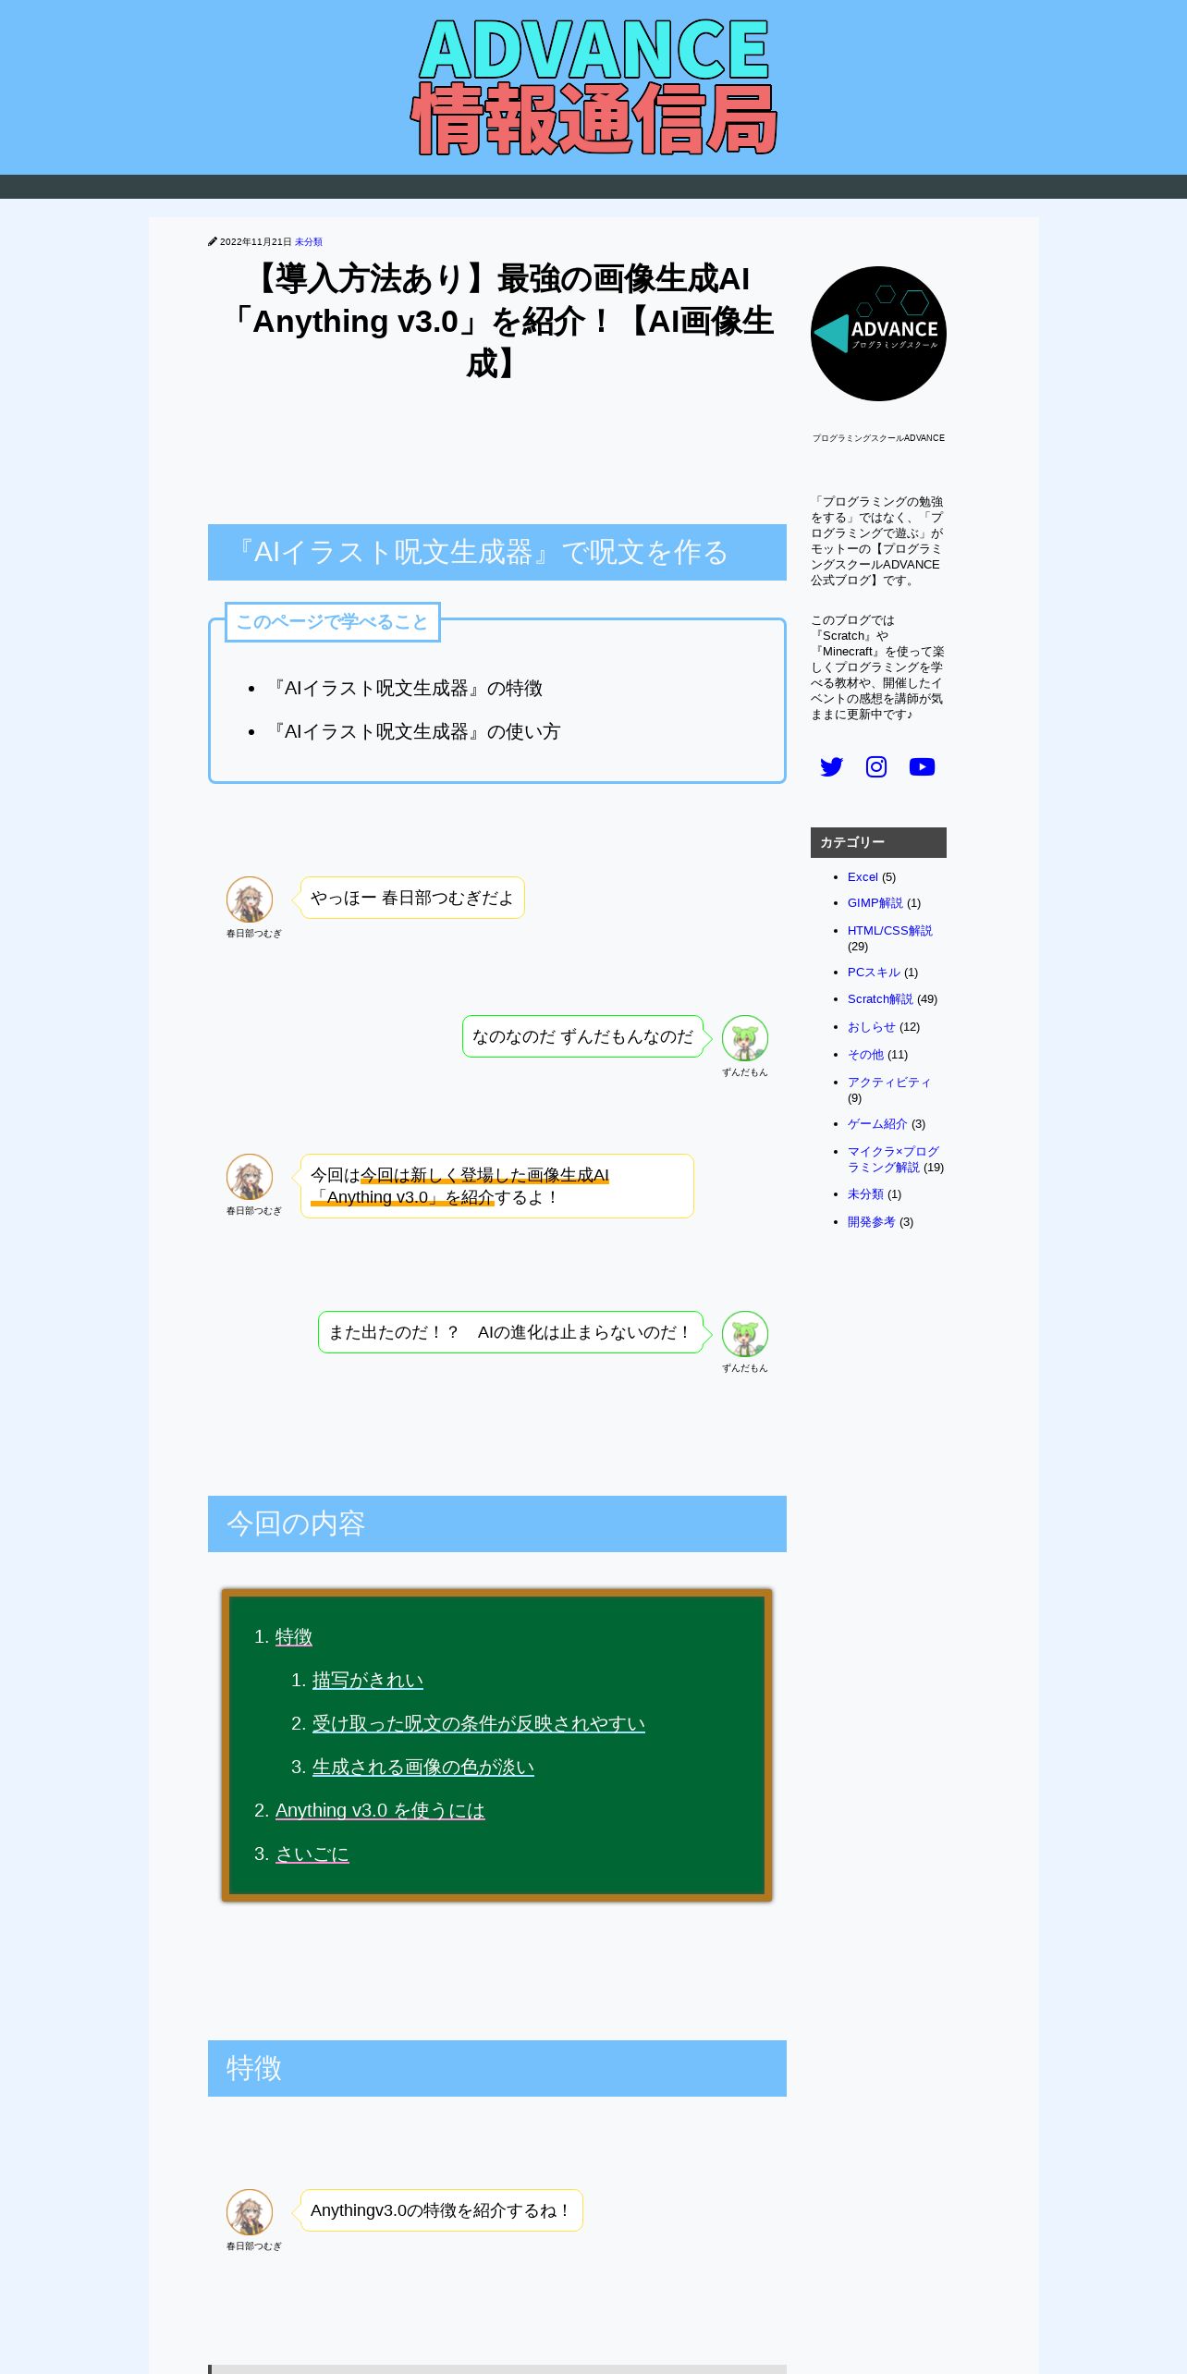Open 受け取った呪文の条件が反映されやすい contents link
Viewport: 1187px width, 2374px height.
478,1724
